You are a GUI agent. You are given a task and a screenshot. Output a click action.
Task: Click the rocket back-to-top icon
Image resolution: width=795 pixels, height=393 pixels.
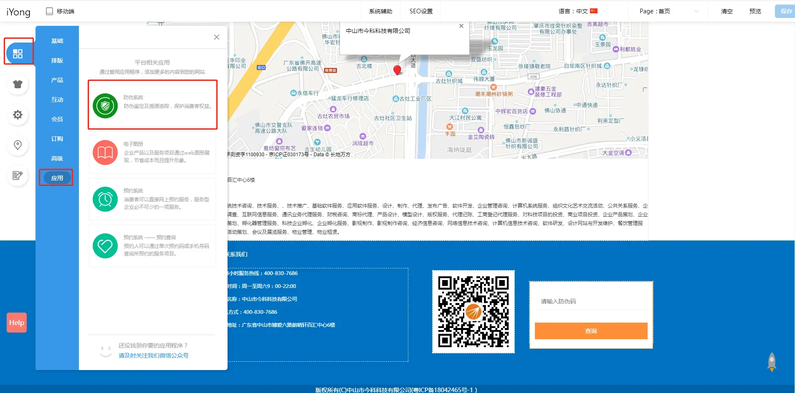coord(772,362)
